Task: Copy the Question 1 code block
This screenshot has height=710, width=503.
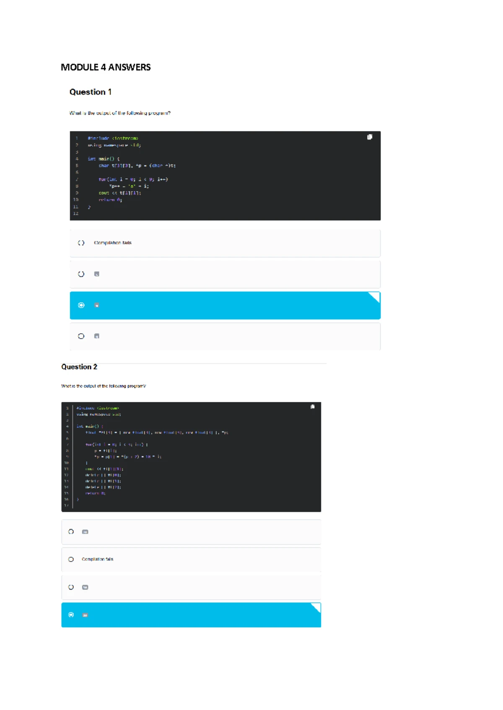Action: (370, 137)
